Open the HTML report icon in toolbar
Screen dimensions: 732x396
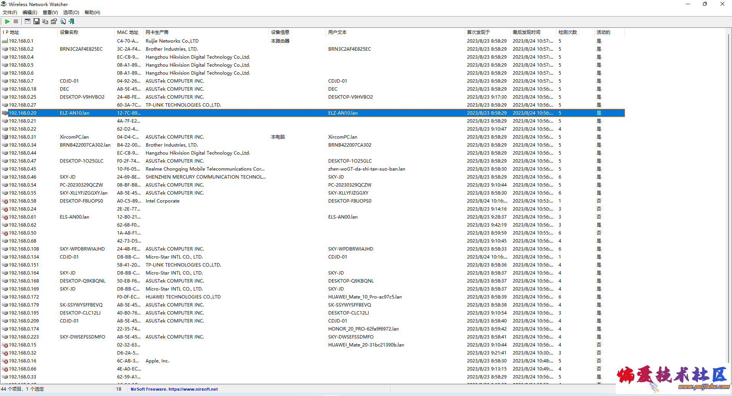pos(27,21)
